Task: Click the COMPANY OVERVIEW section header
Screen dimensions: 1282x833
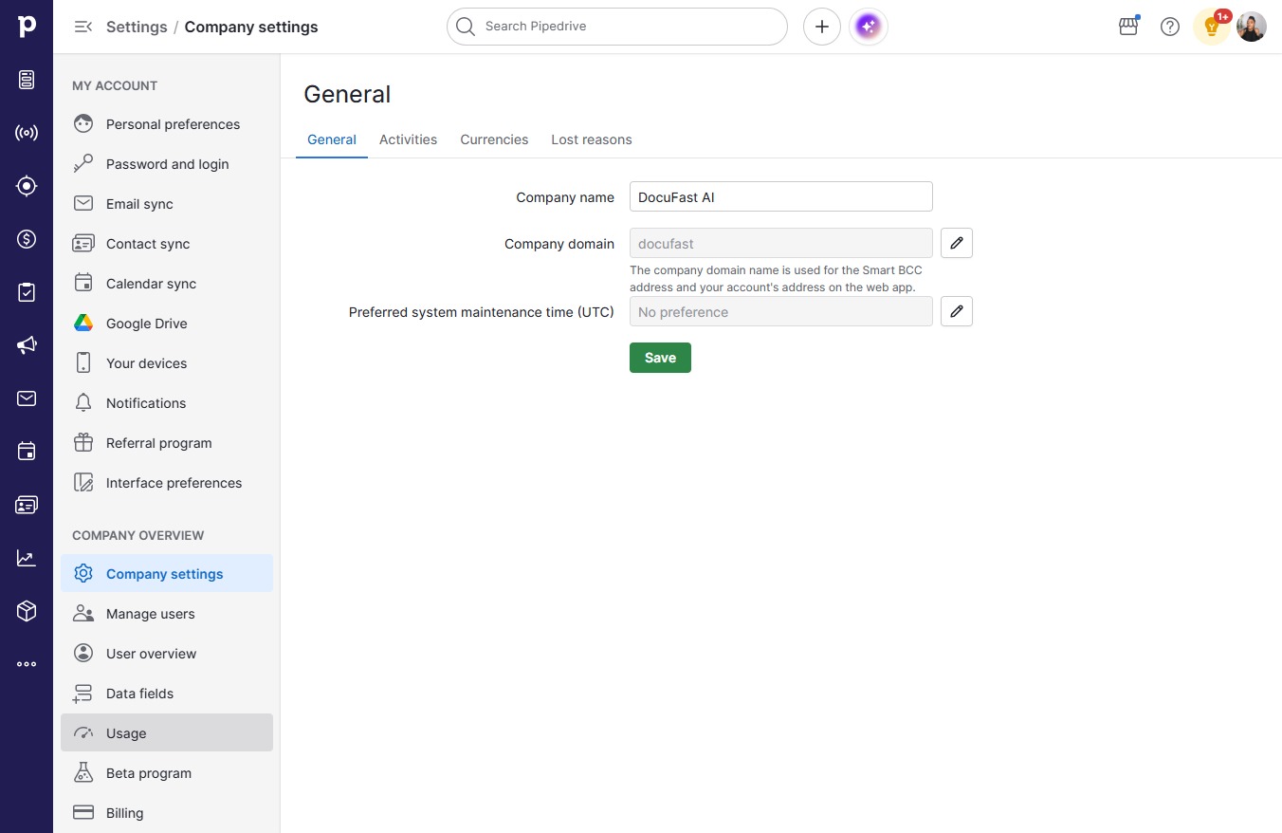Action: (x=138, y=535)
